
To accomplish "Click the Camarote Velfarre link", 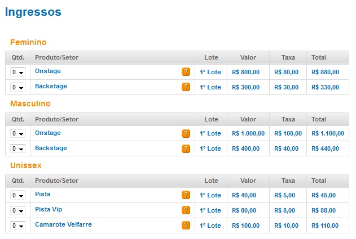I will (x=63, y=224).
